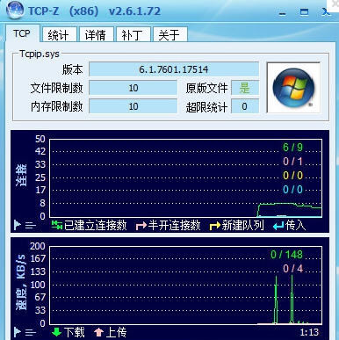Click the flag icon under speed graph
Viewport: 339px width, 340px height.
pyautogui.click(x=18, y=332)
